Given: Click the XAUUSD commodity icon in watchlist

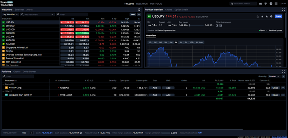Looking at the screenshot, I should pos(3,44).
